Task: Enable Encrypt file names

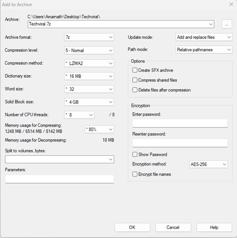Action: pyautogui.click(x=135, y=174)
